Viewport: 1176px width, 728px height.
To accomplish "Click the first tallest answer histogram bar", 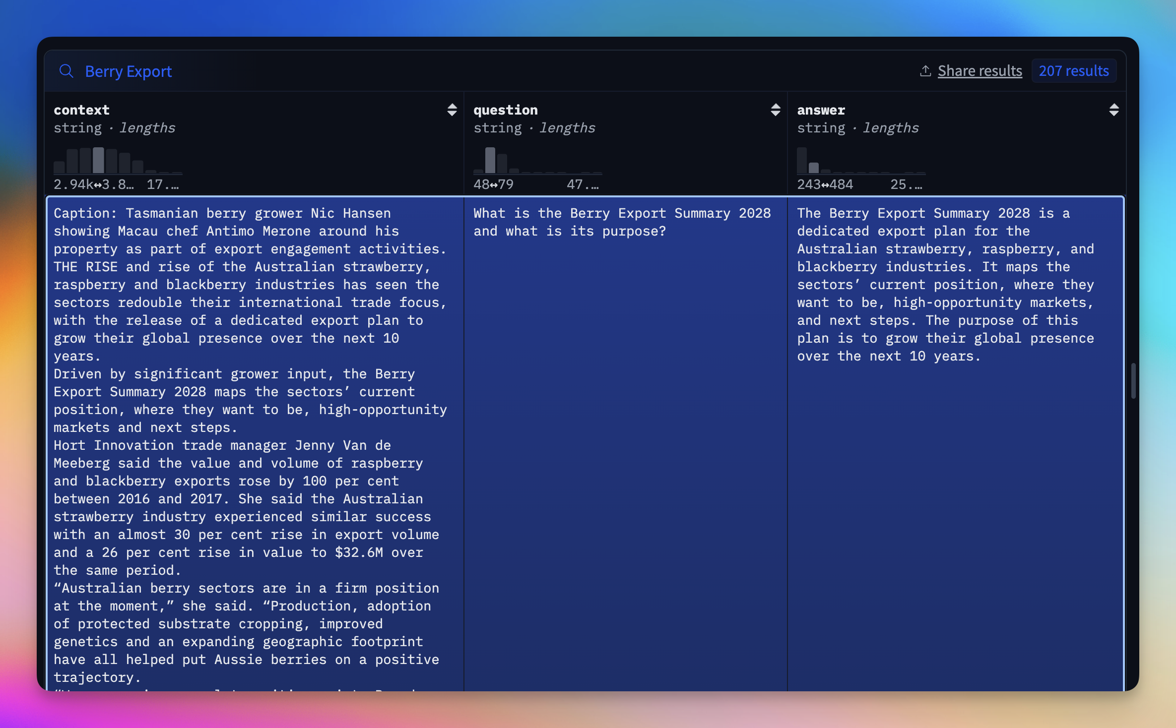I will click(802, 160).
